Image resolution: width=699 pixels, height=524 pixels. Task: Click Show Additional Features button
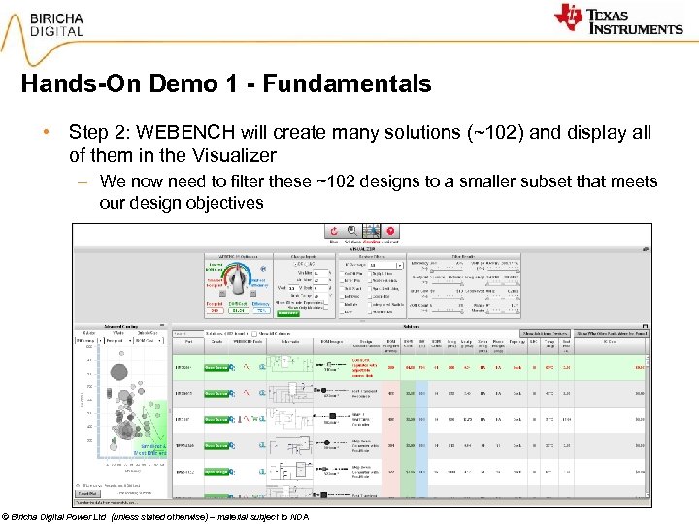[x=545, y=333]
